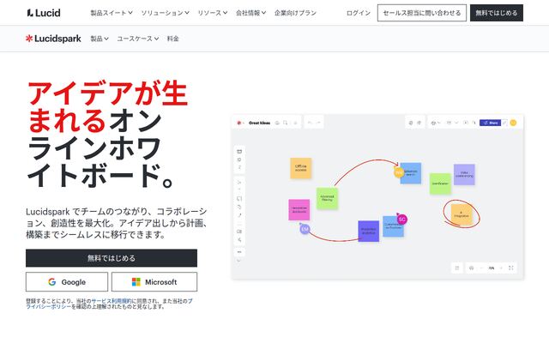Click the search icon beside Great Ideas
Screen dimensions: 549x343
tap(286, 123)
